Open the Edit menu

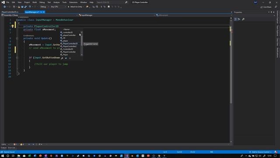[14, 2]
